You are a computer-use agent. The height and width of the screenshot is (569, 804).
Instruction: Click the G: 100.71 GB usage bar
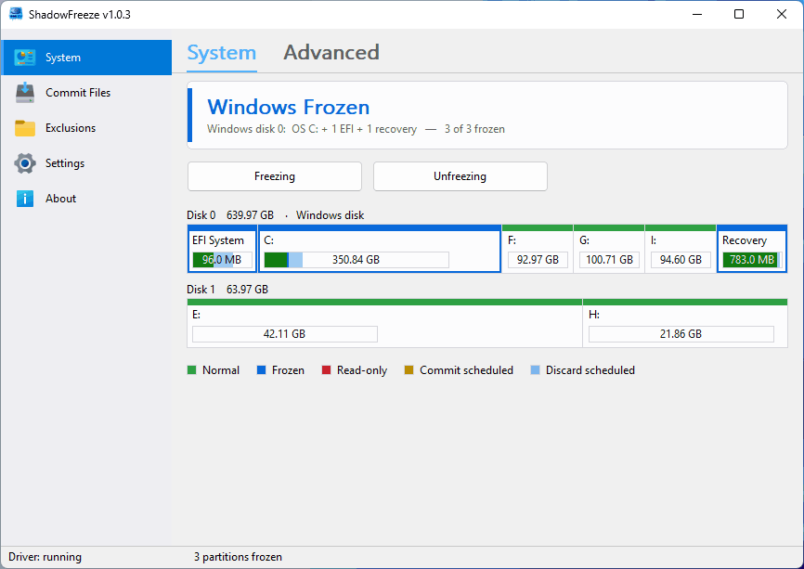[x=609, y=260]
